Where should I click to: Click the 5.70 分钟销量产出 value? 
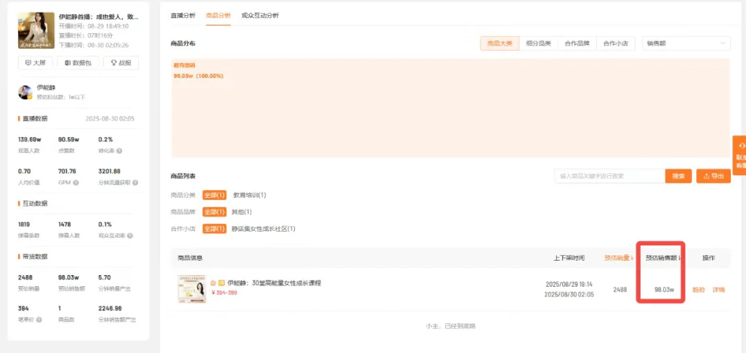[105, 277]
